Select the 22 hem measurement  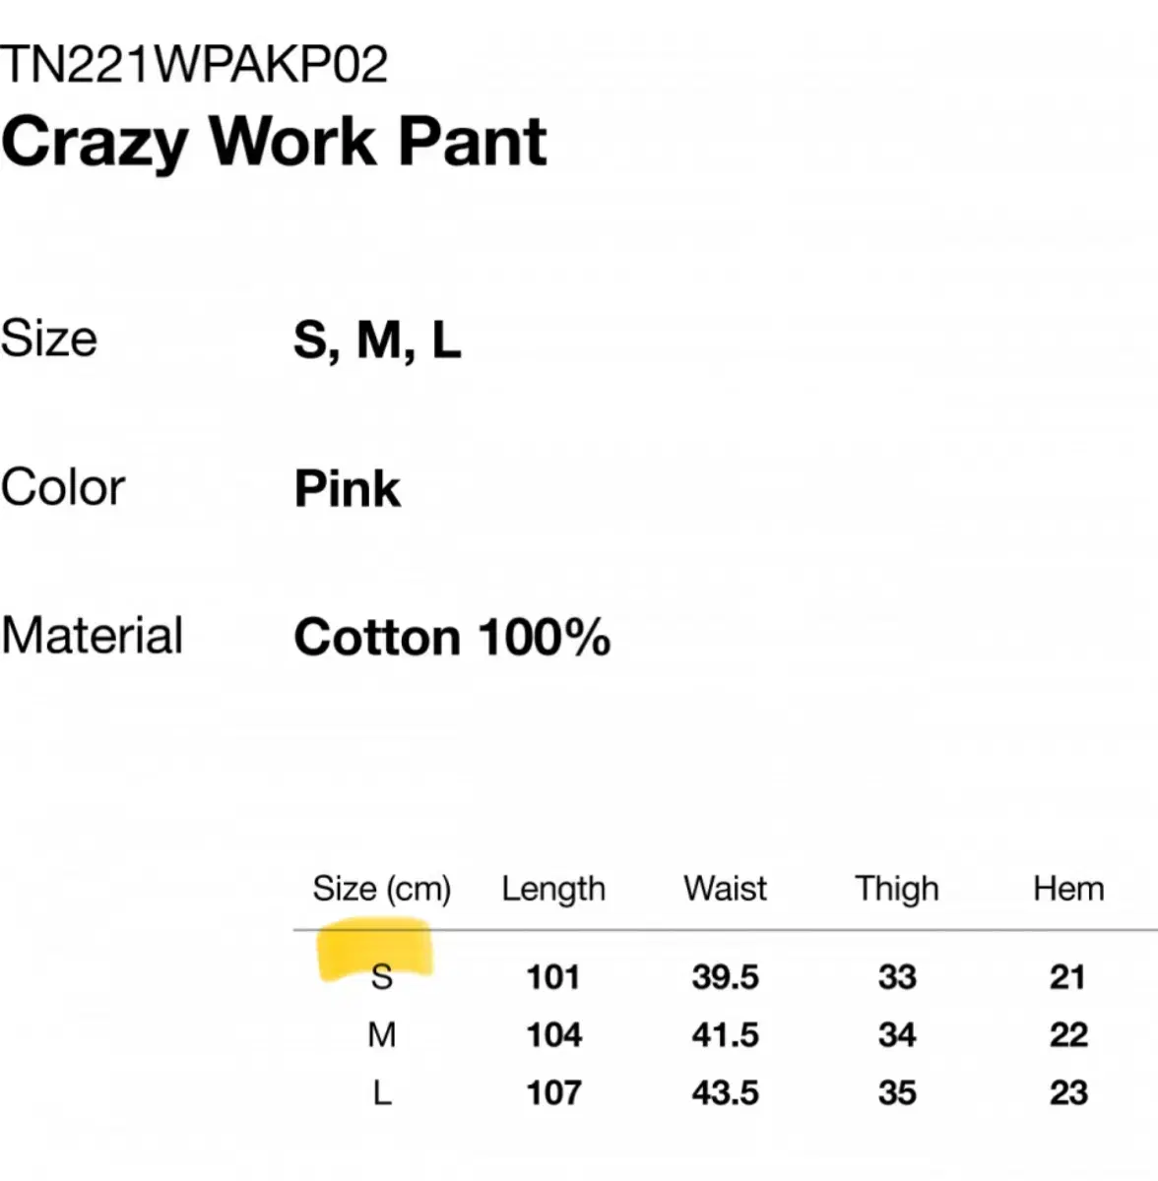tap(1068, 1034)
